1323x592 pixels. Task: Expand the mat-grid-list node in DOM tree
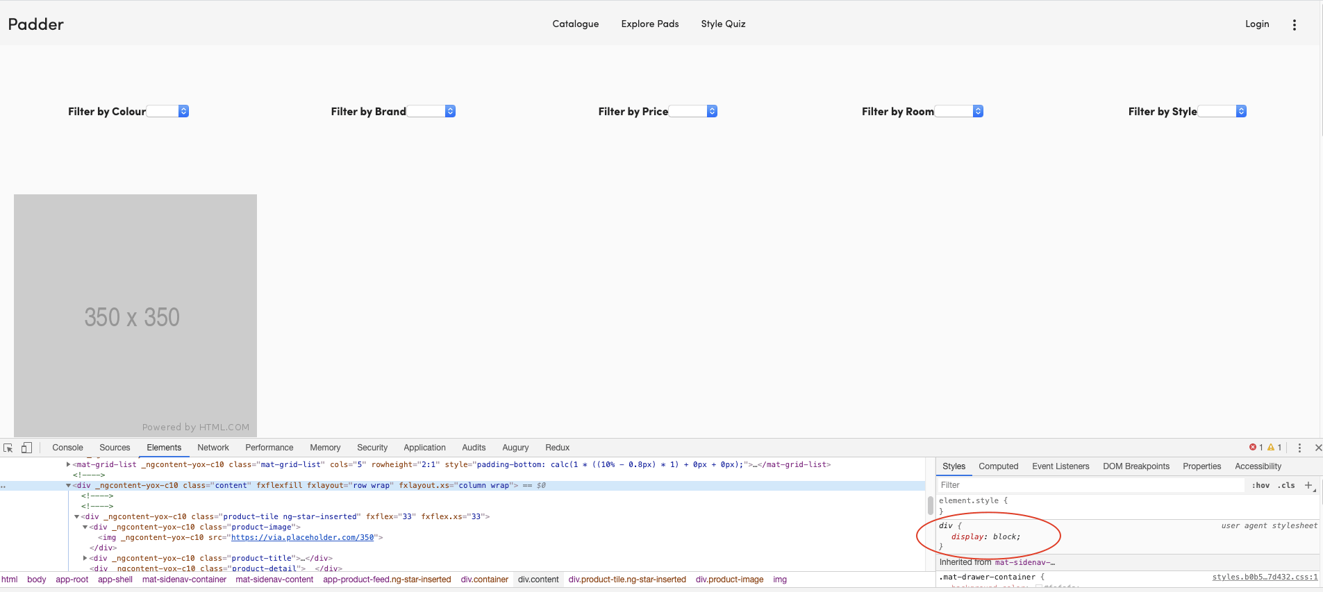click(68, 464)
